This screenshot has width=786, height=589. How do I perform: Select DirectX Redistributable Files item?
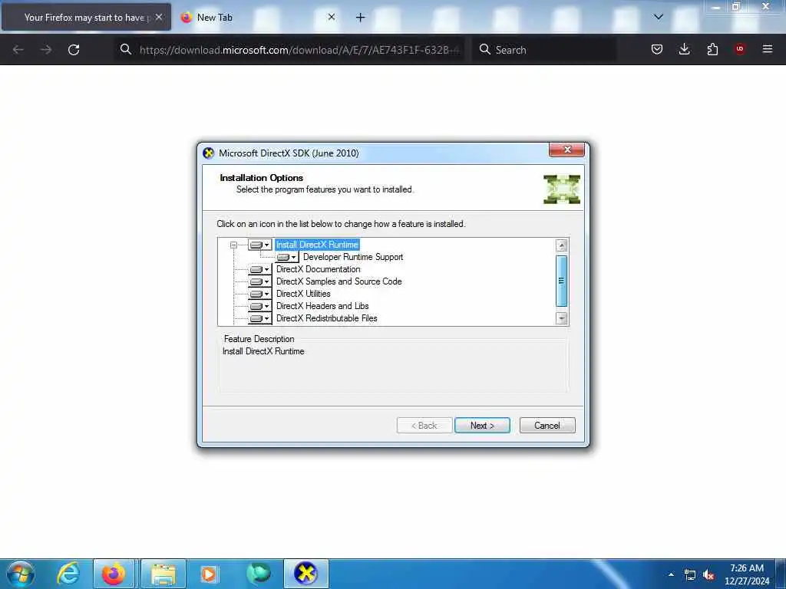click(326, 318)
